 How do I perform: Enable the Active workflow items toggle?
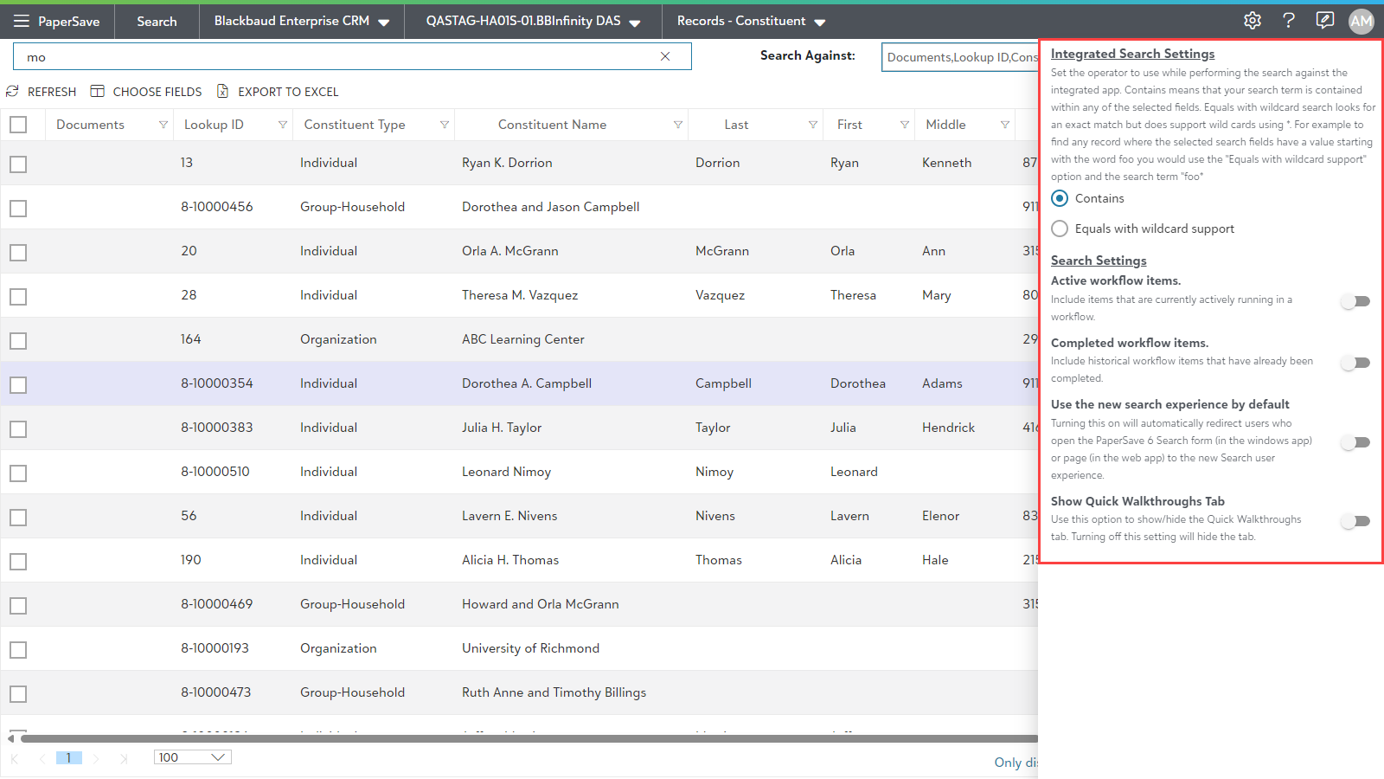coord(1355,301)
